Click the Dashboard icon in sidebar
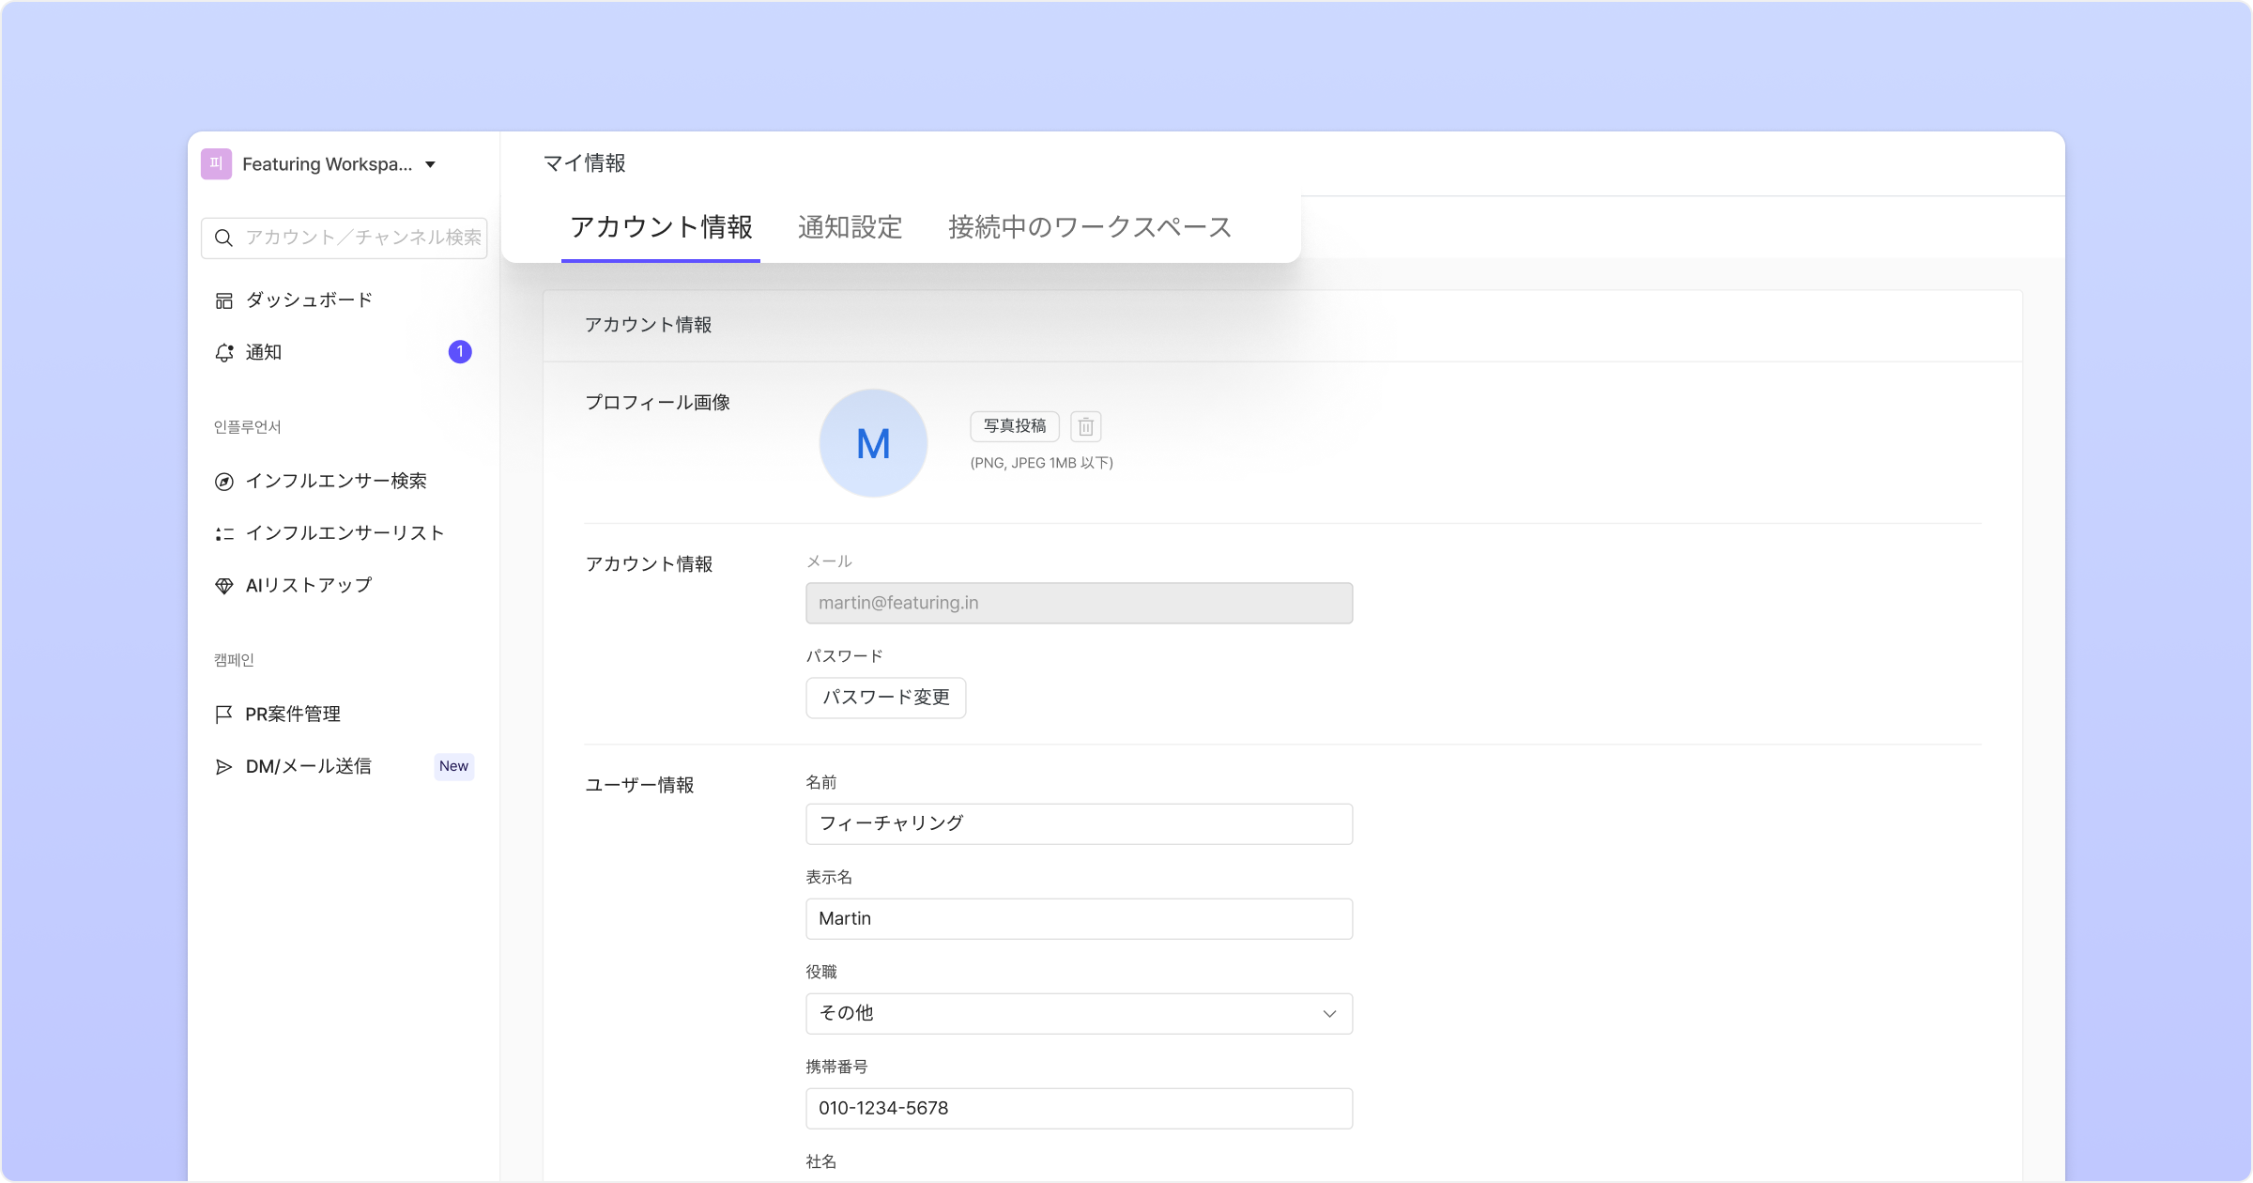This screenshot has width=2253, height=1183. [x=223, y=300]
